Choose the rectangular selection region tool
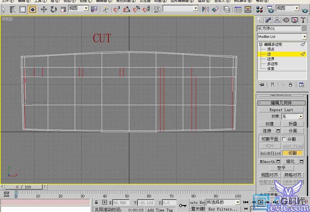The width and height of the screenshot is (310, 212). pos(22,9)
